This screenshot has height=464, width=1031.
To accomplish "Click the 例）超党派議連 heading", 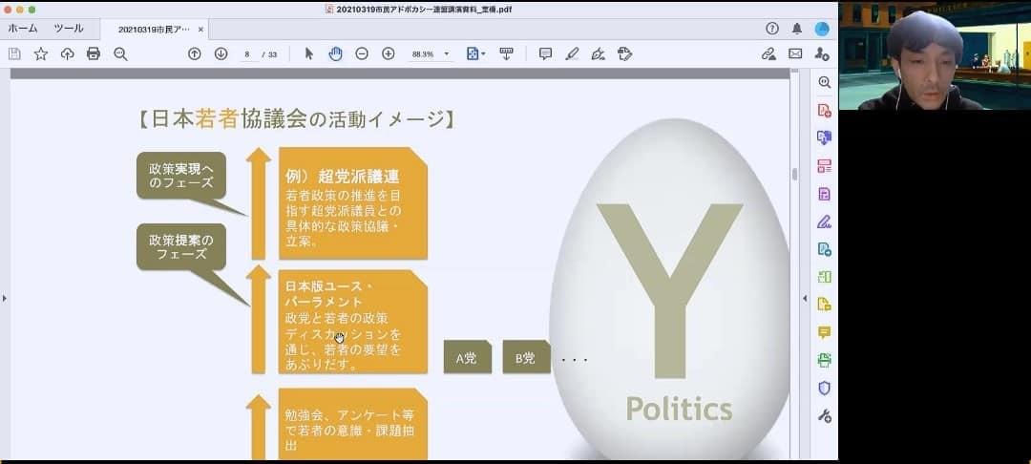I will pyautogui.click(x=343, y=176).
